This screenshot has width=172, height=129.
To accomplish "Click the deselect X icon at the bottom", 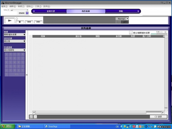I will (x=35, y=117).
